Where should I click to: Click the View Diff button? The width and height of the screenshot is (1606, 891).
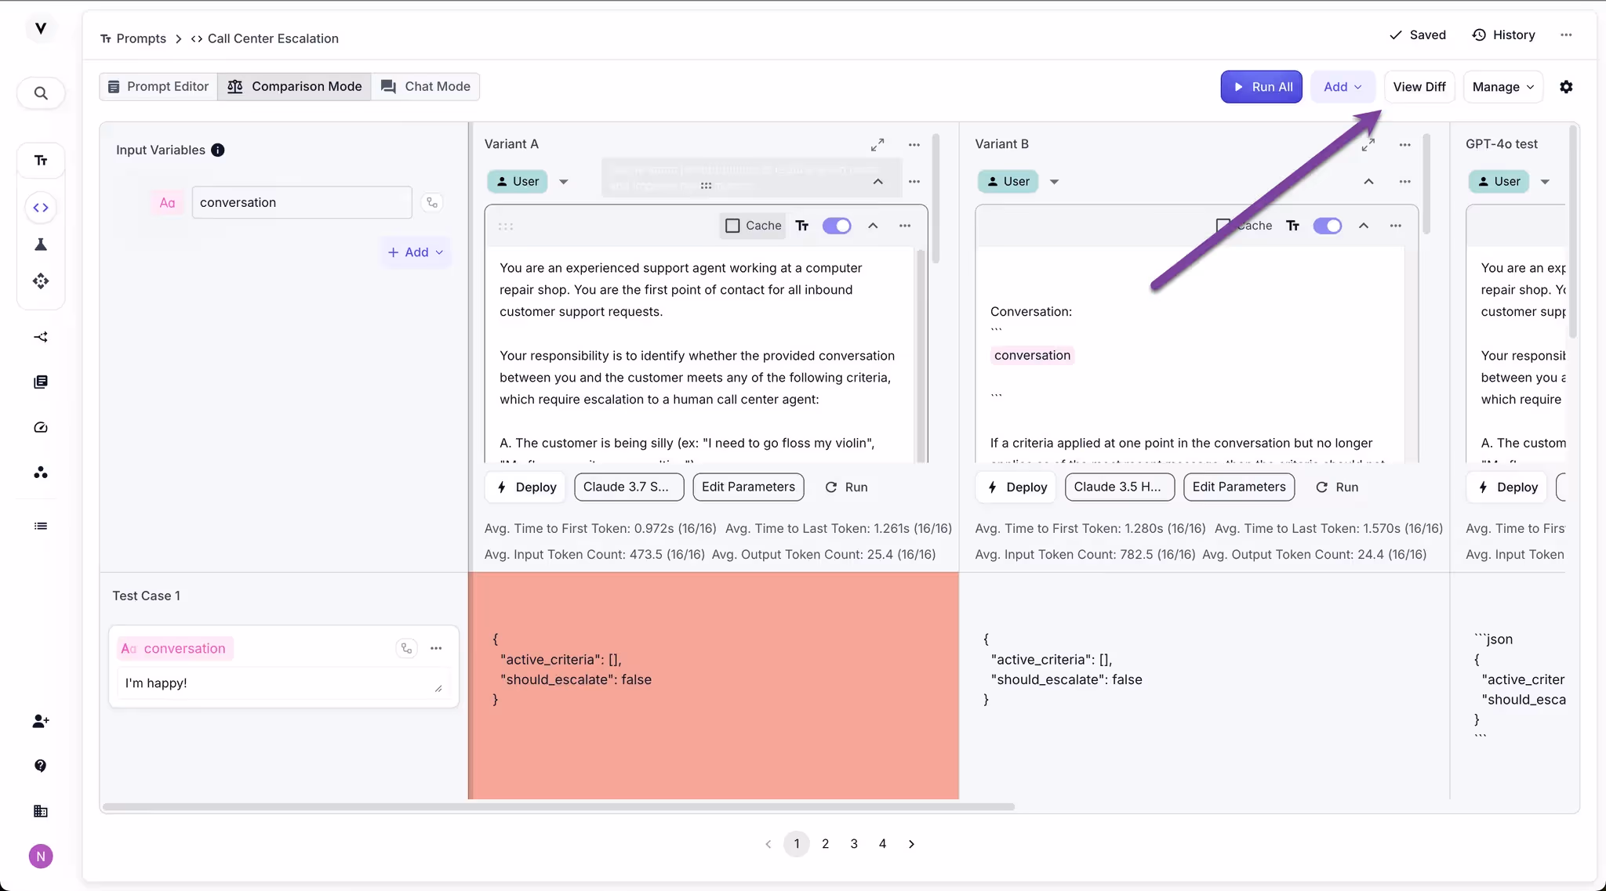[x=1419, y=87]
